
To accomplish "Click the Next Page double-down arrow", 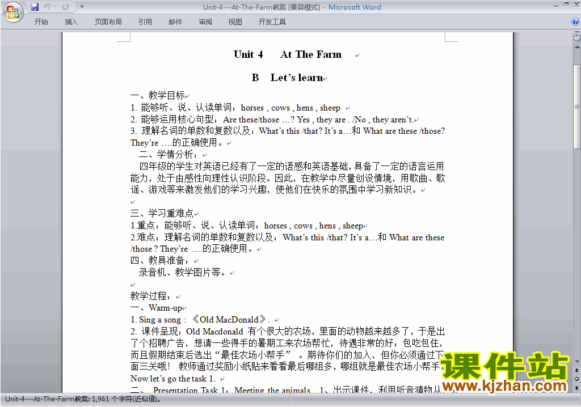I will pos(577,388).
